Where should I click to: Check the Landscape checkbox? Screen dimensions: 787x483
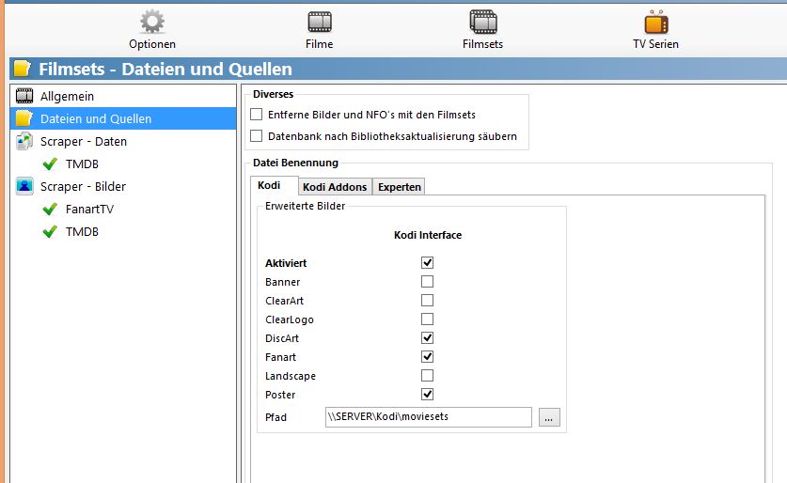tap(427, 375)
